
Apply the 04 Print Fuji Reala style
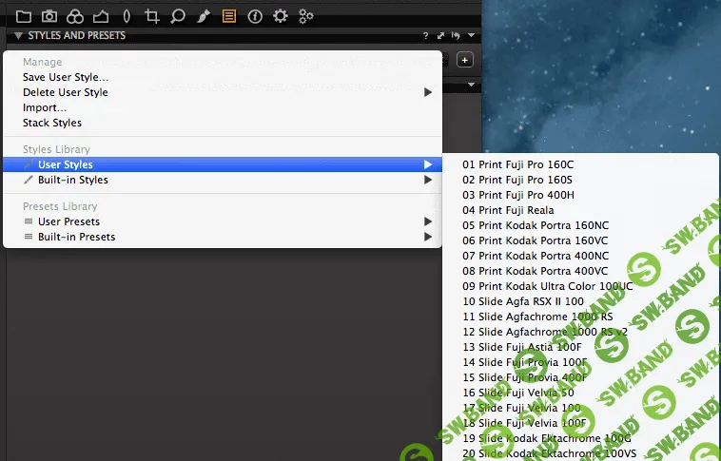(508, 210)
